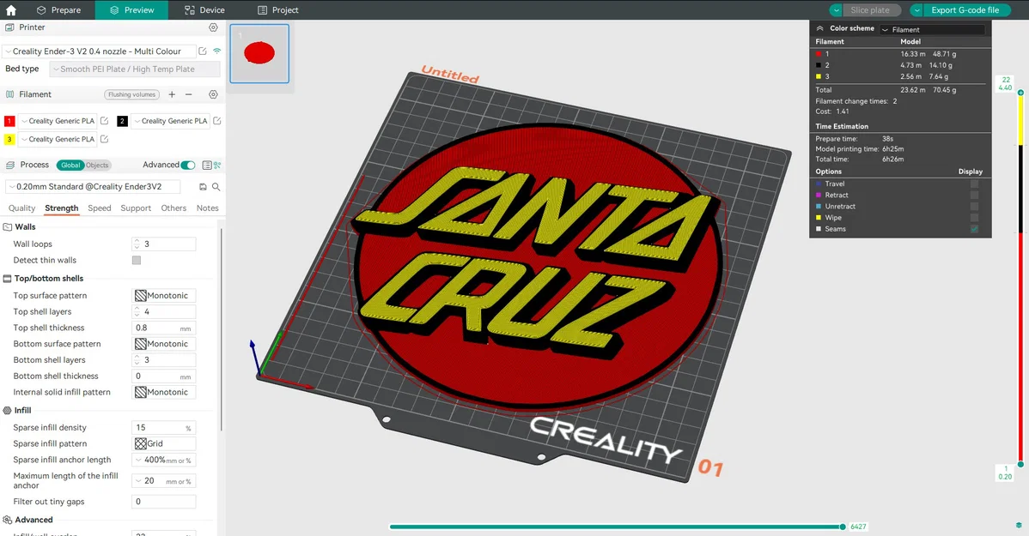Image resolution: width=1029 pixels, height=536 pixels.
Task: Open the Notes settings tab
Action: [x=207, y=208]
